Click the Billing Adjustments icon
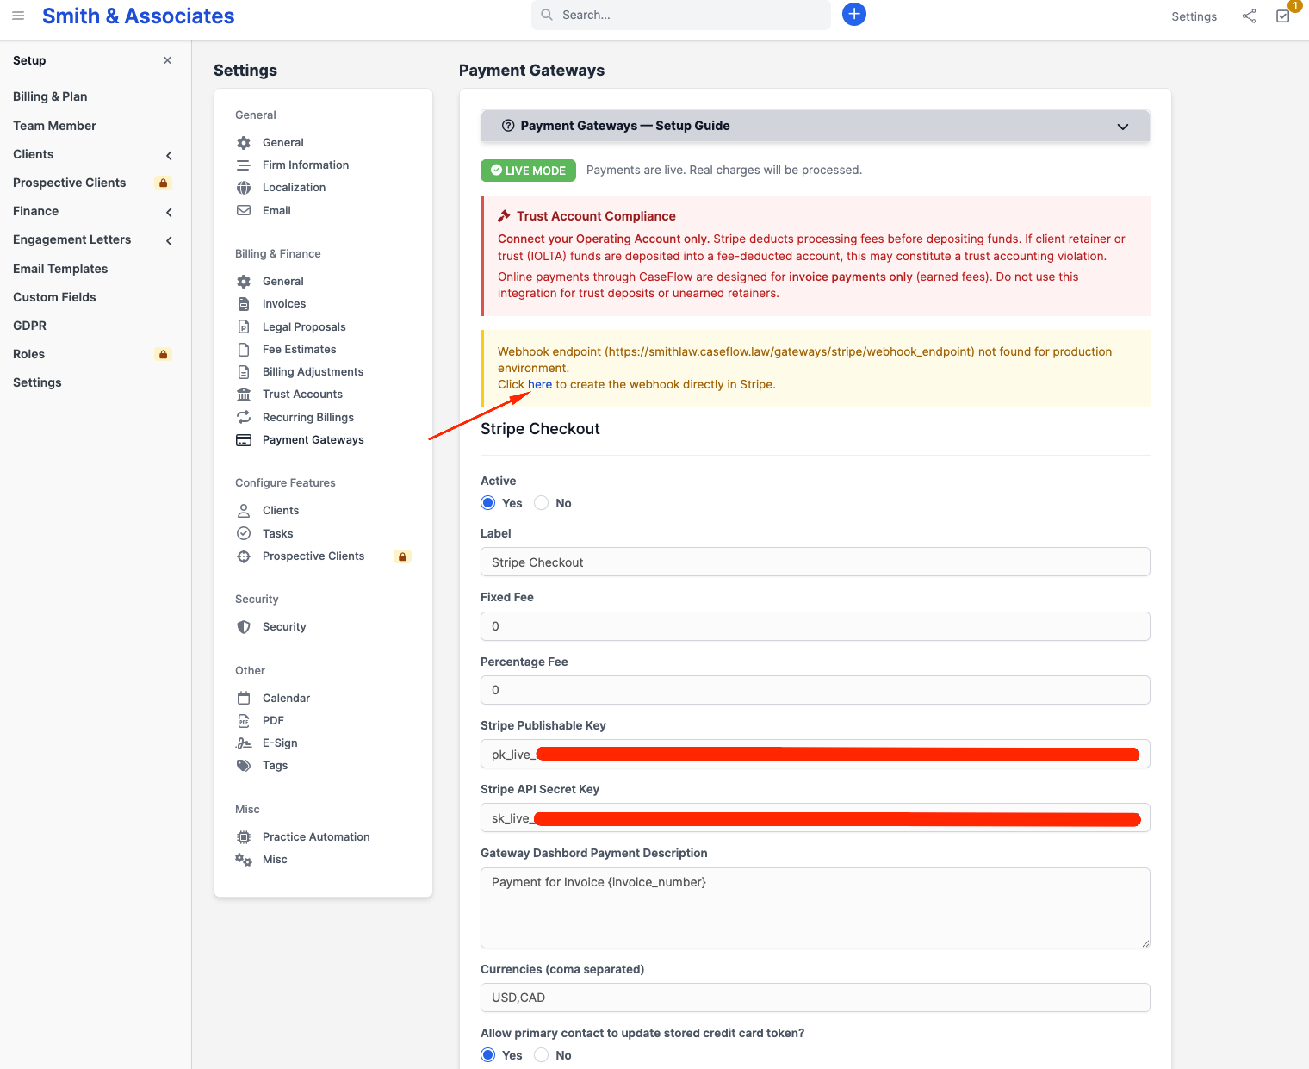 click(x=244, y=372)
